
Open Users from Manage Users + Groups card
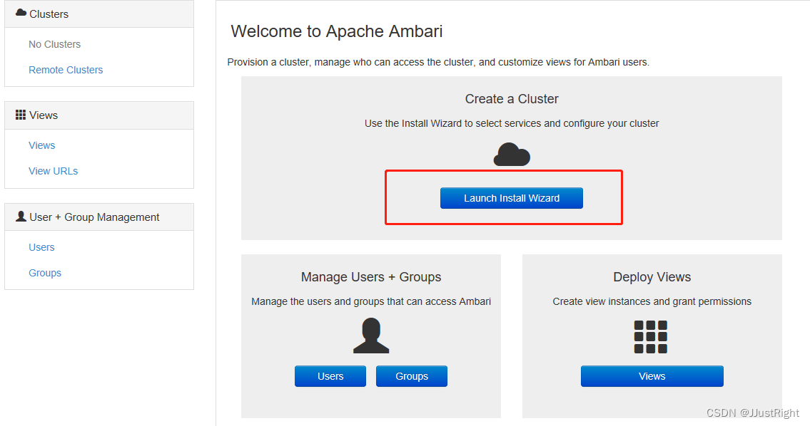coord(330,376)
